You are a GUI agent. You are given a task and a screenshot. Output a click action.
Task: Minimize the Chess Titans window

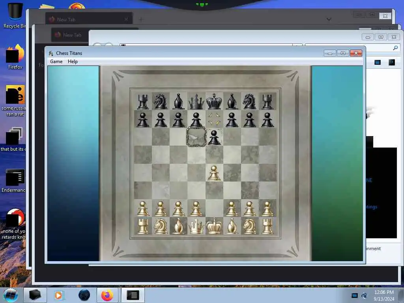pos(330,53)
